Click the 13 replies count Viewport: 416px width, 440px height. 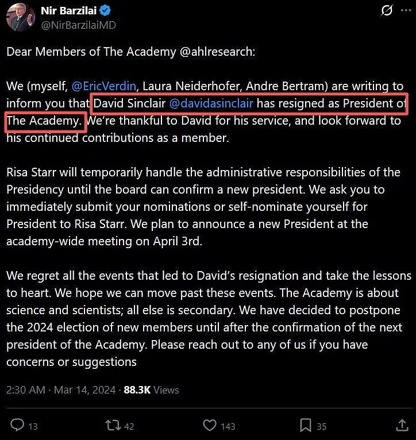tap(33, 427)
